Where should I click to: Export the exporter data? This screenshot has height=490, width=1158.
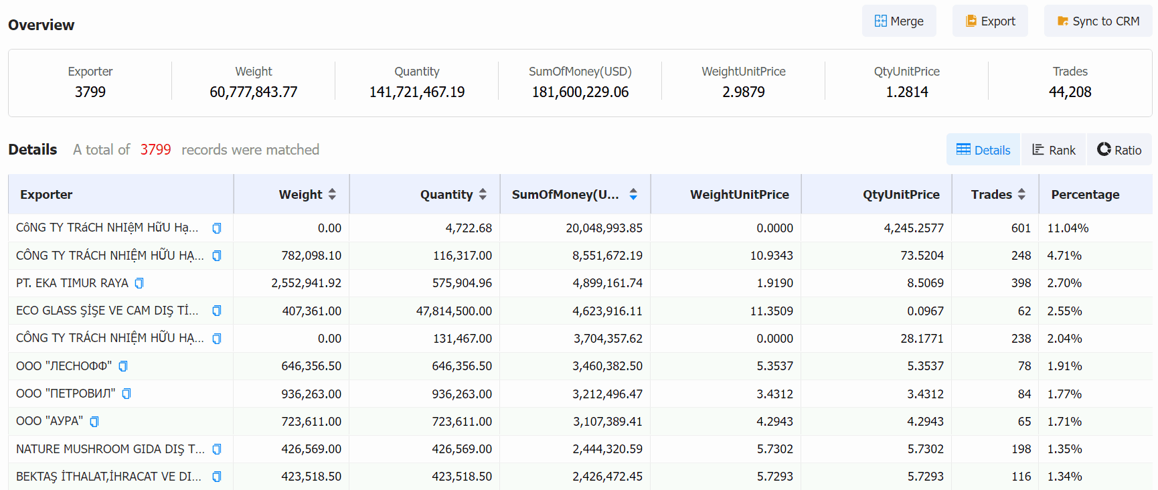click(990, 21)
